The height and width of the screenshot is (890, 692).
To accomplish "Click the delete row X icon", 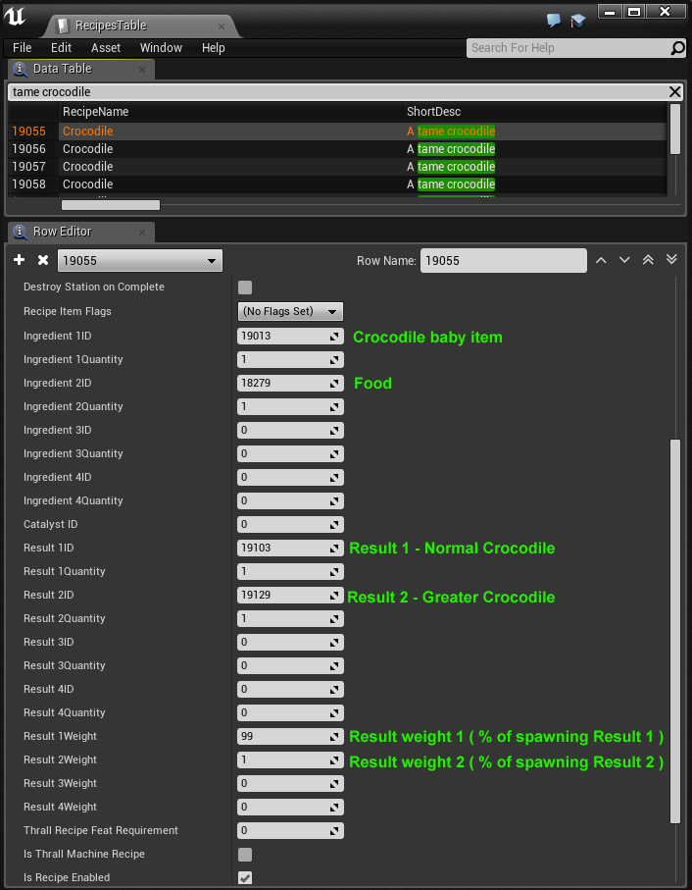I will (x=43, y=260).
